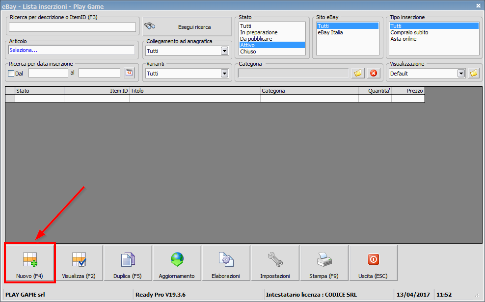Open the calendar date picker icon
The image size is (485, 302).
129,73
